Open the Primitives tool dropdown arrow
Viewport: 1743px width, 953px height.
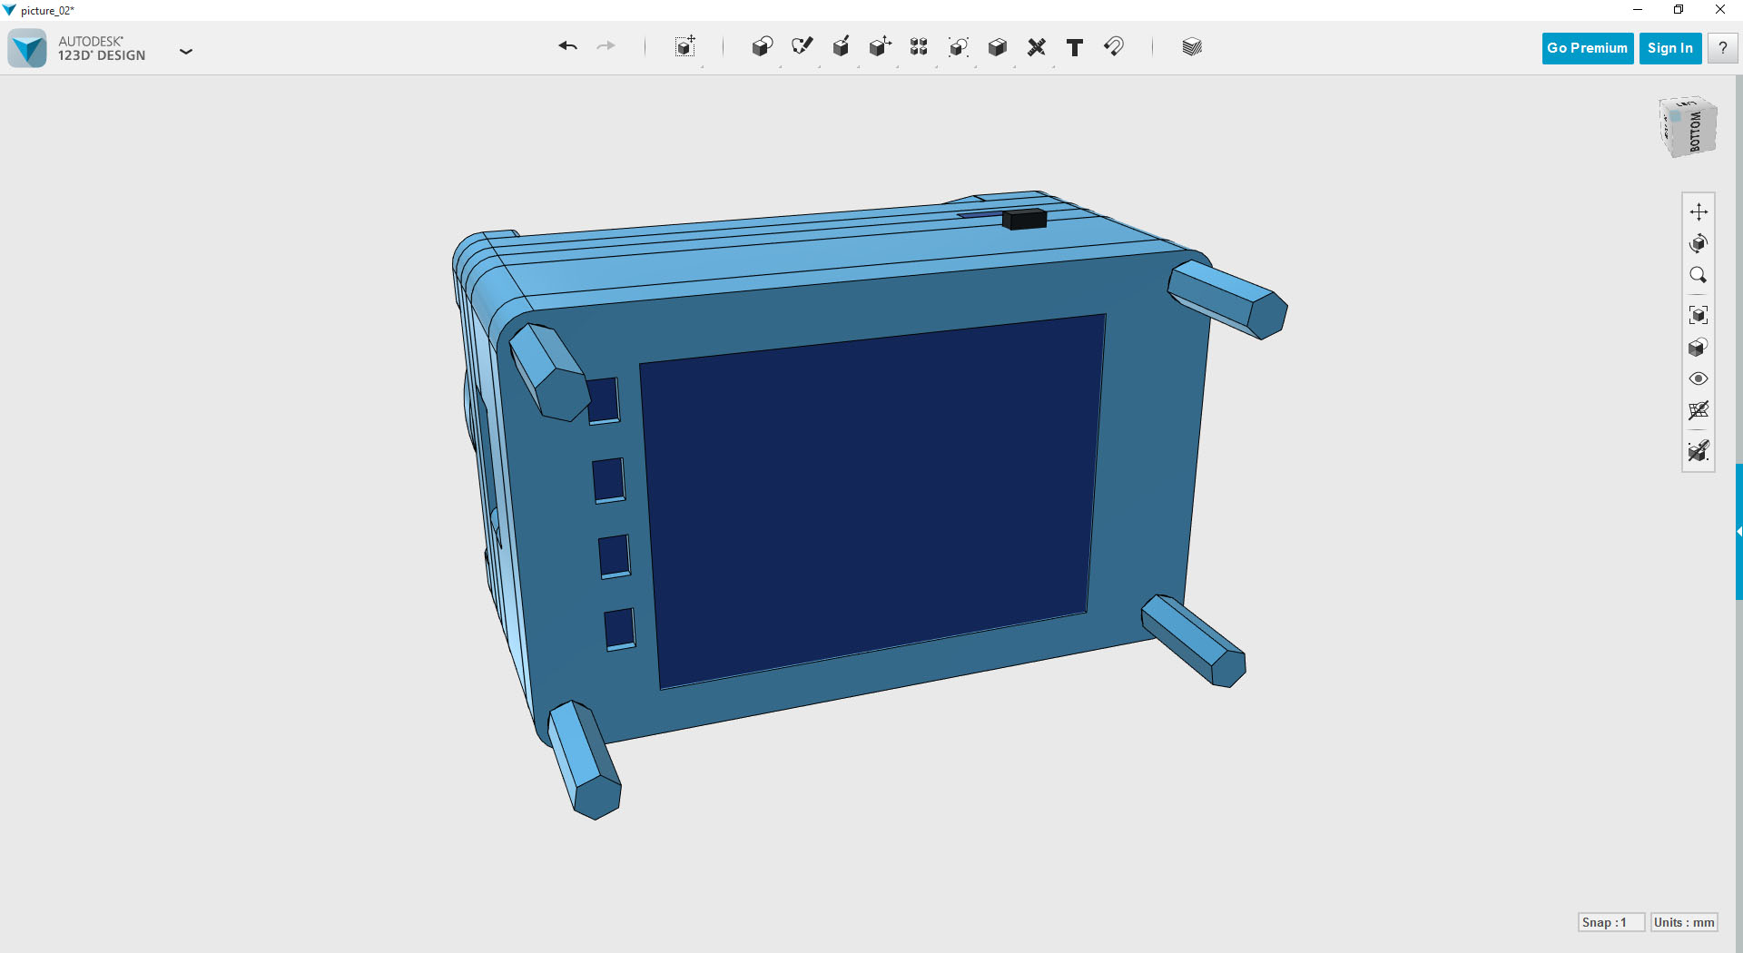[x=782, y=66]
